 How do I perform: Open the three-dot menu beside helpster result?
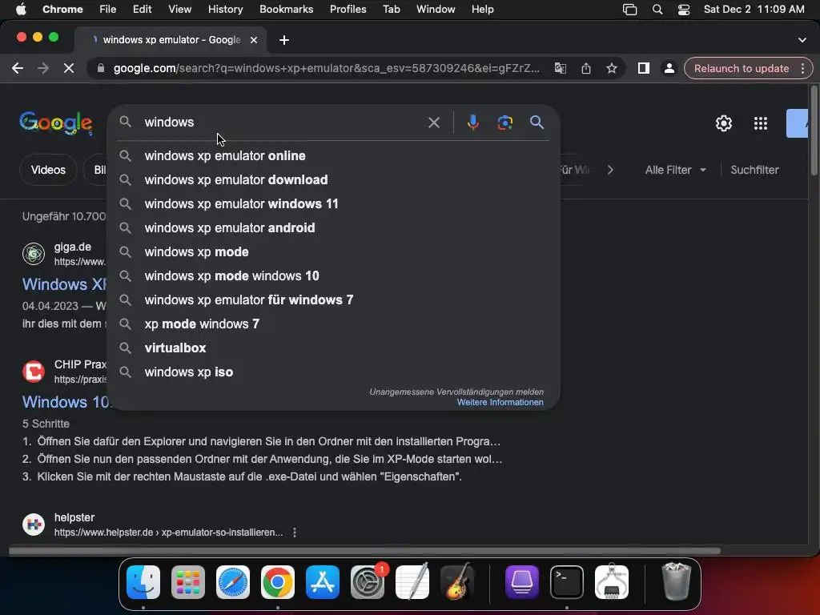click(295, 533)
